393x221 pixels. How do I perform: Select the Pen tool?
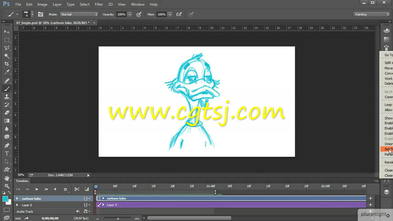7,145
